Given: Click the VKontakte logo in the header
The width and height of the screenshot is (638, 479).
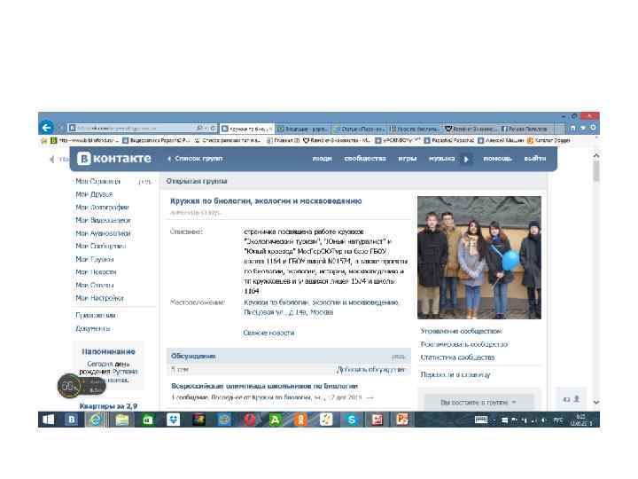Looking at the screenshot, I should pyautogui.click(x=114, y=159).
